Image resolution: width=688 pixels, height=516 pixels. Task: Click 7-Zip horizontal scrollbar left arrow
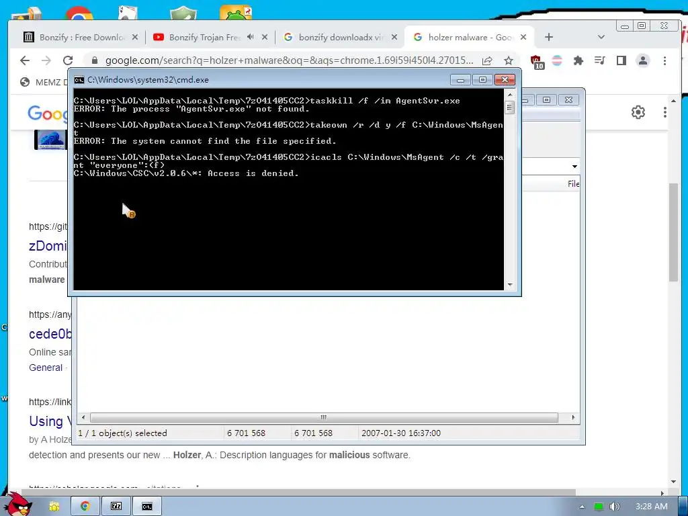83,417
